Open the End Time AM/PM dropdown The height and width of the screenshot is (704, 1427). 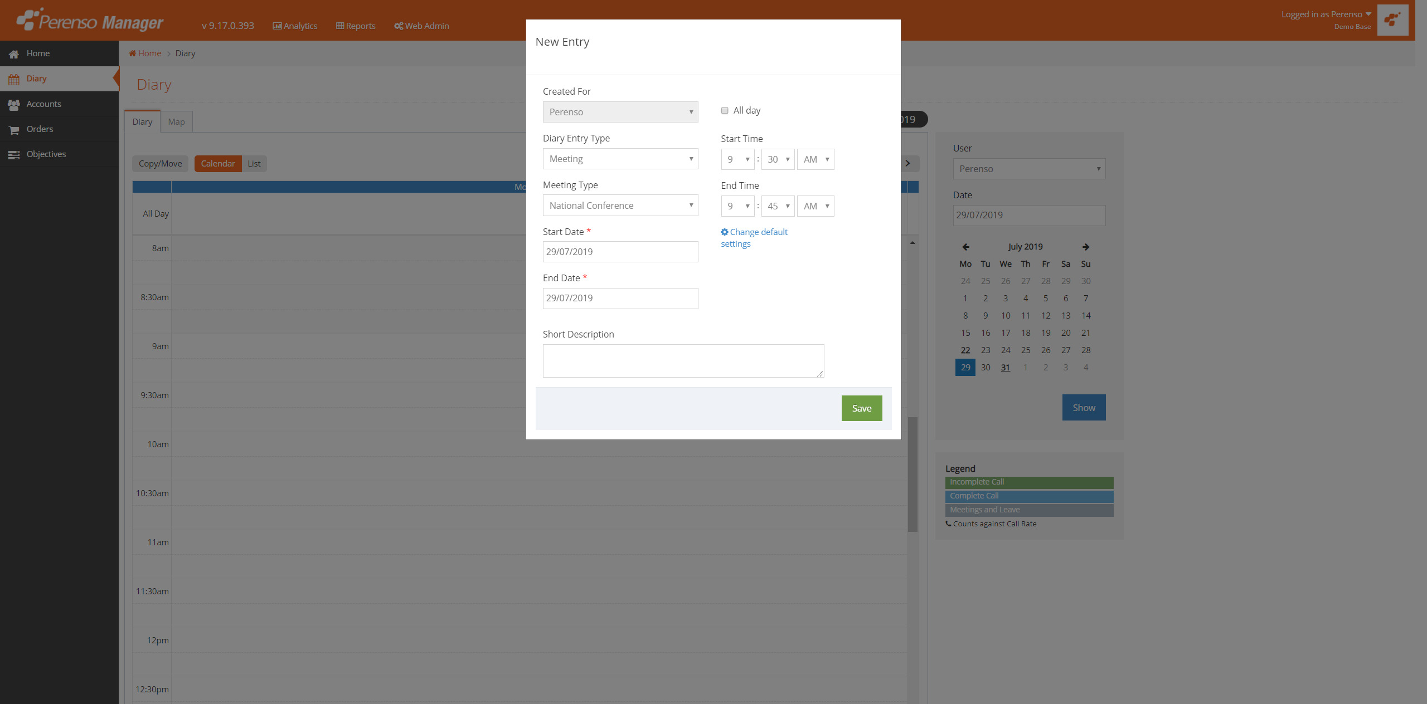[815, 206]
